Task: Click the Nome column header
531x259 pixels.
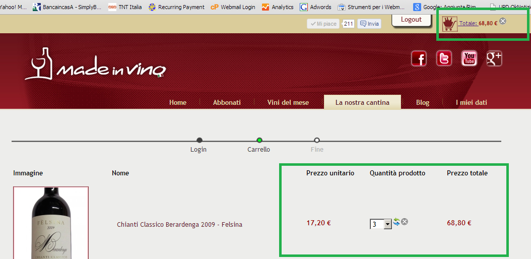Action: [120, 173]
